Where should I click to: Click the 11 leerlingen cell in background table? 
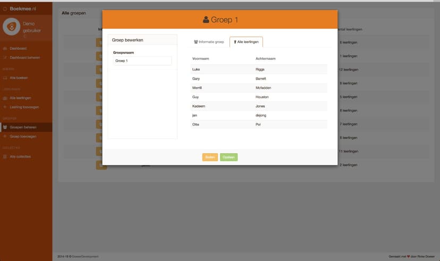[348, 151]
